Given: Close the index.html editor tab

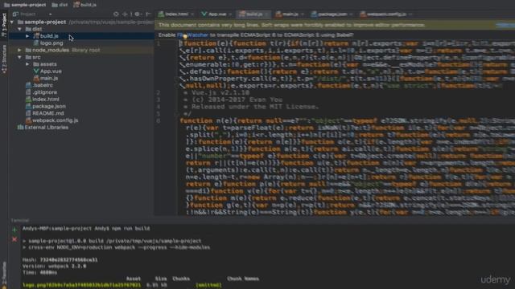Looking at the screenshot, I should tap(192, 14).
